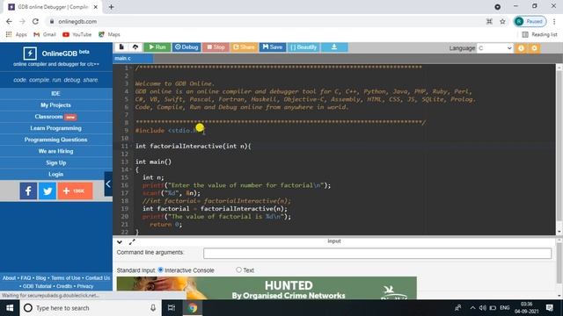Click the Windows taskbar search box

tap(90, 308)
